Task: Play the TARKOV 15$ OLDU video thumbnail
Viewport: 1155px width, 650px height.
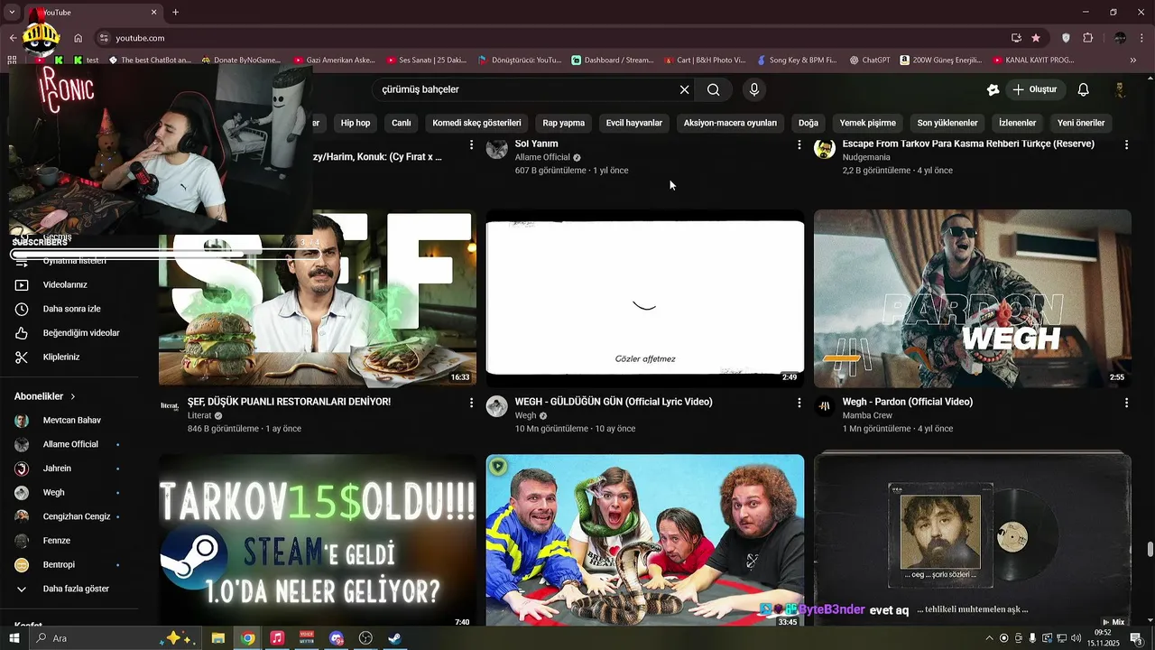Action: (x=318, y=542)
